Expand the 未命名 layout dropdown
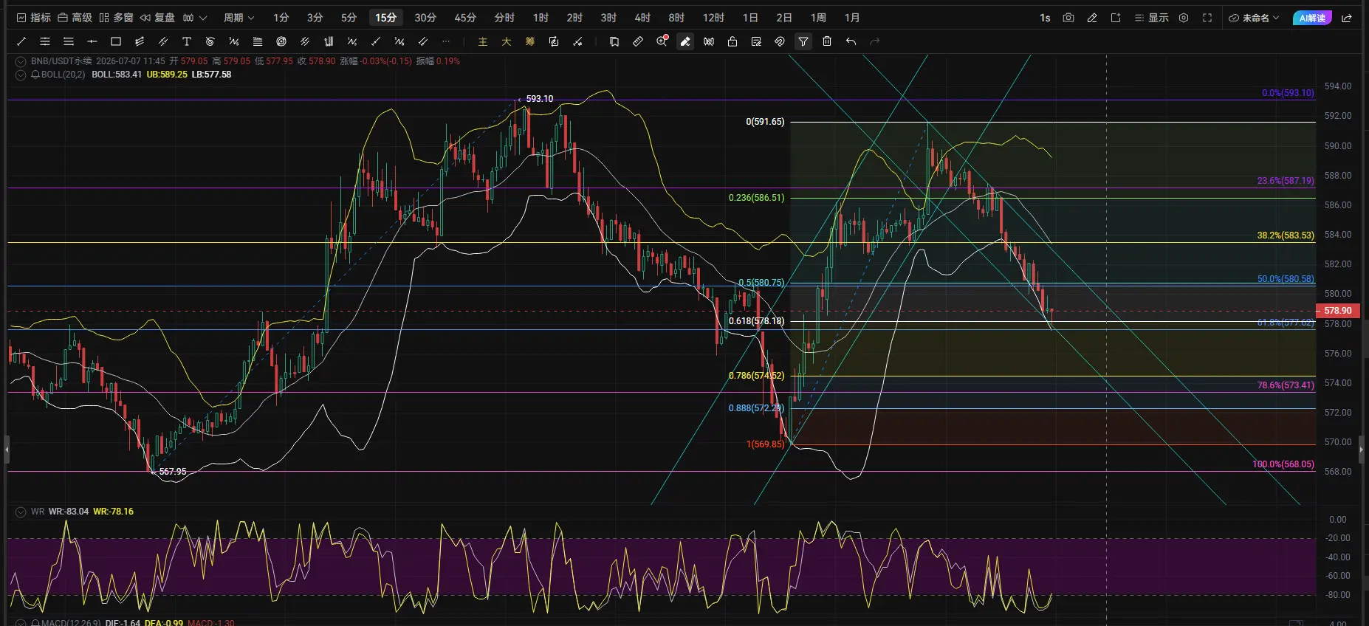 pyautogui.click(x=1254, y=18)
